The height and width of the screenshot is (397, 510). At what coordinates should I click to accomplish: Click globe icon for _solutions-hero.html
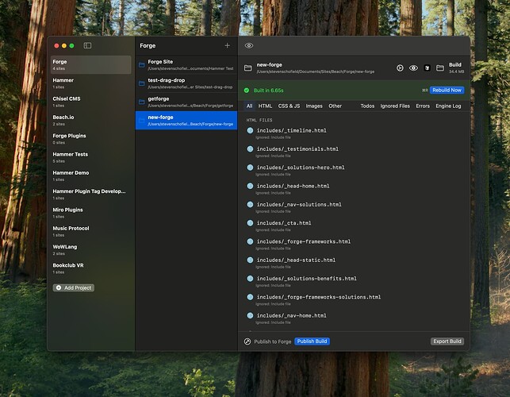[250, 168]
